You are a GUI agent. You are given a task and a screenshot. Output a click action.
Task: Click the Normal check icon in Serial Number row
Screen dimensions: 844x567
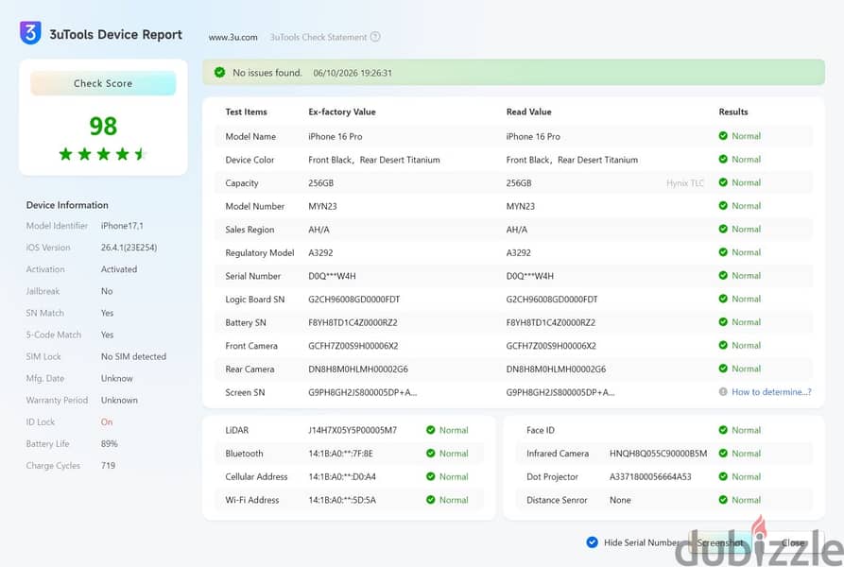tap(723, 275)
